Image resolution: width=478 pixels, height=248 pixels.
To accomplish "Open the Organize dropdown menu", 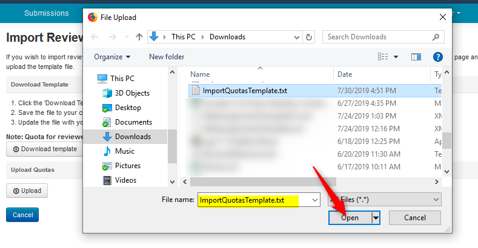I will pos(112,57).
